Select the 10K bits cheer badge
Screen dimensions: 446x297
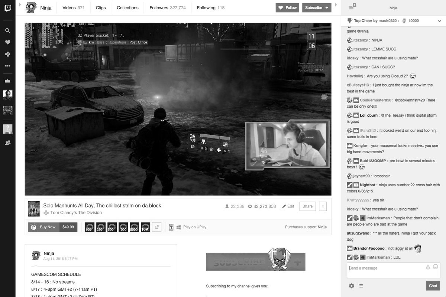pyautogui.click(x=145, y=227)
